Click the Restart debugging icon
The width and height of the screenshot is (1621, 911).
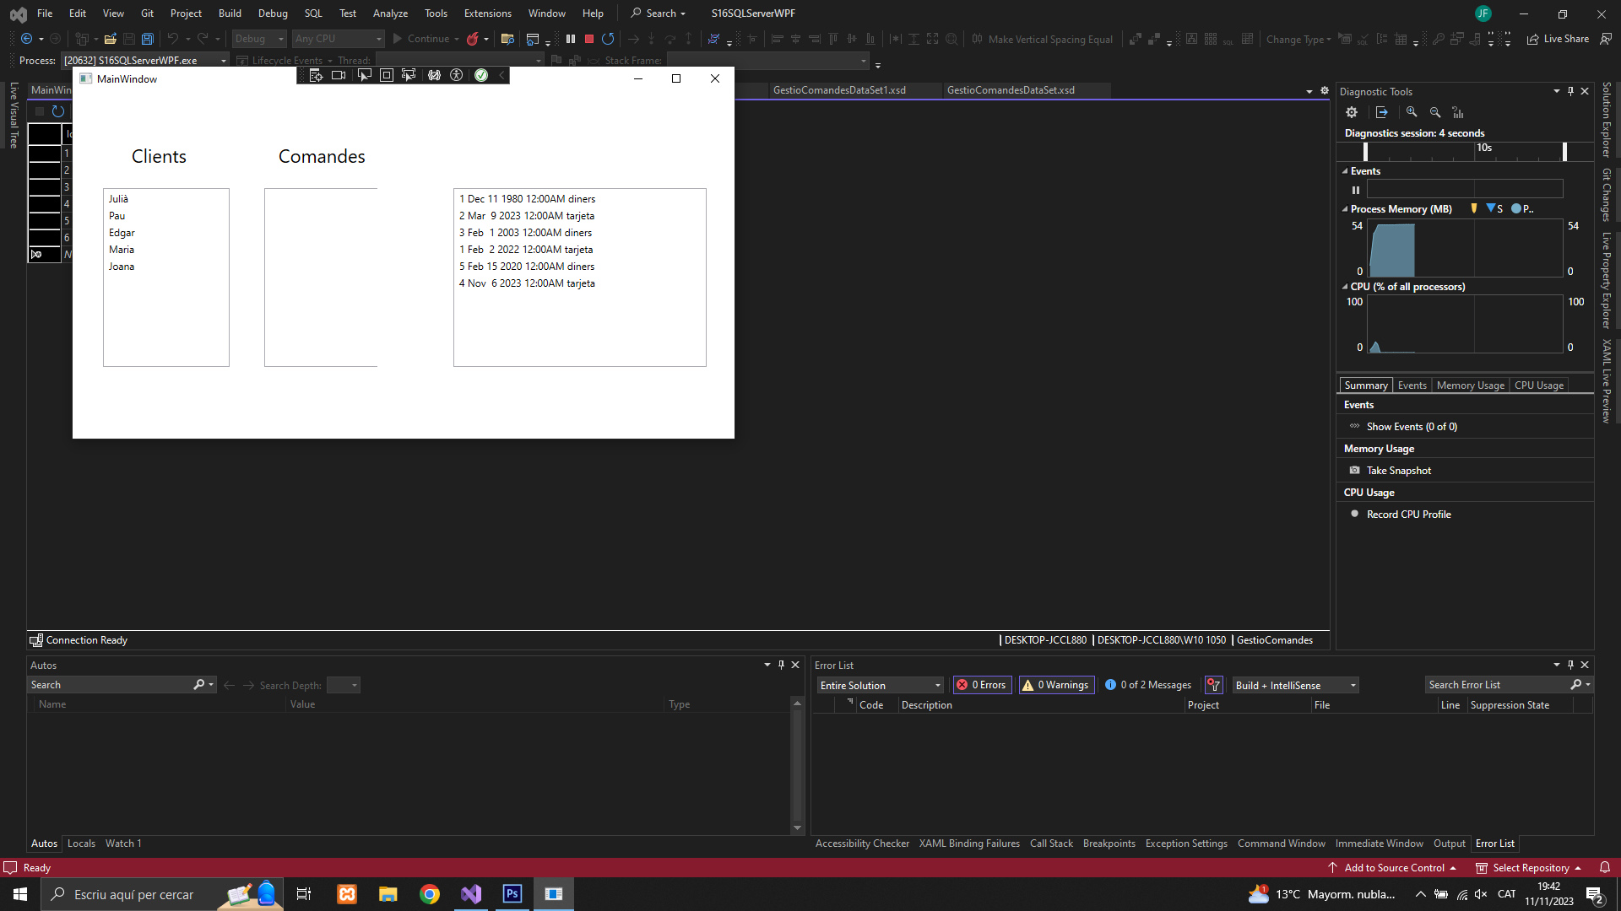tap(608, 39)
